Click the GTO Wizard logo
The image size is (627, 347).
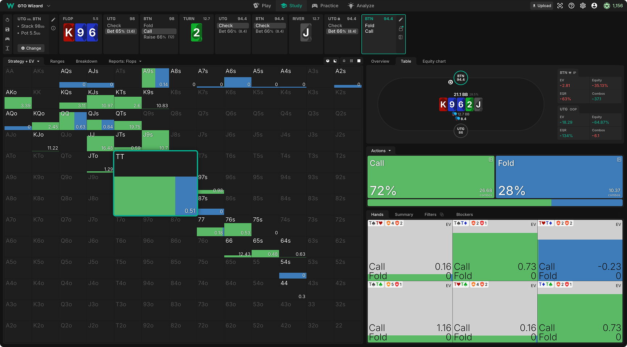pos(11,6)
